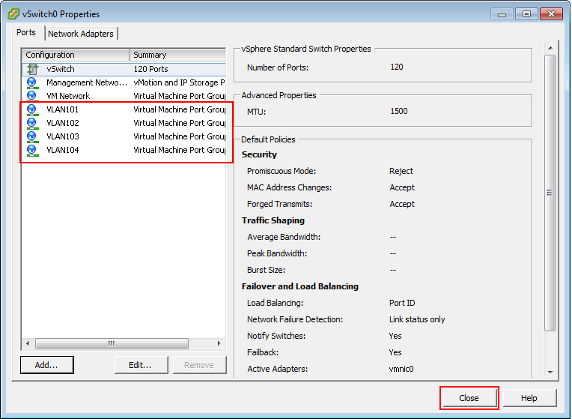Click the red X title bar close button
The image size is (572, 419).
551,14
